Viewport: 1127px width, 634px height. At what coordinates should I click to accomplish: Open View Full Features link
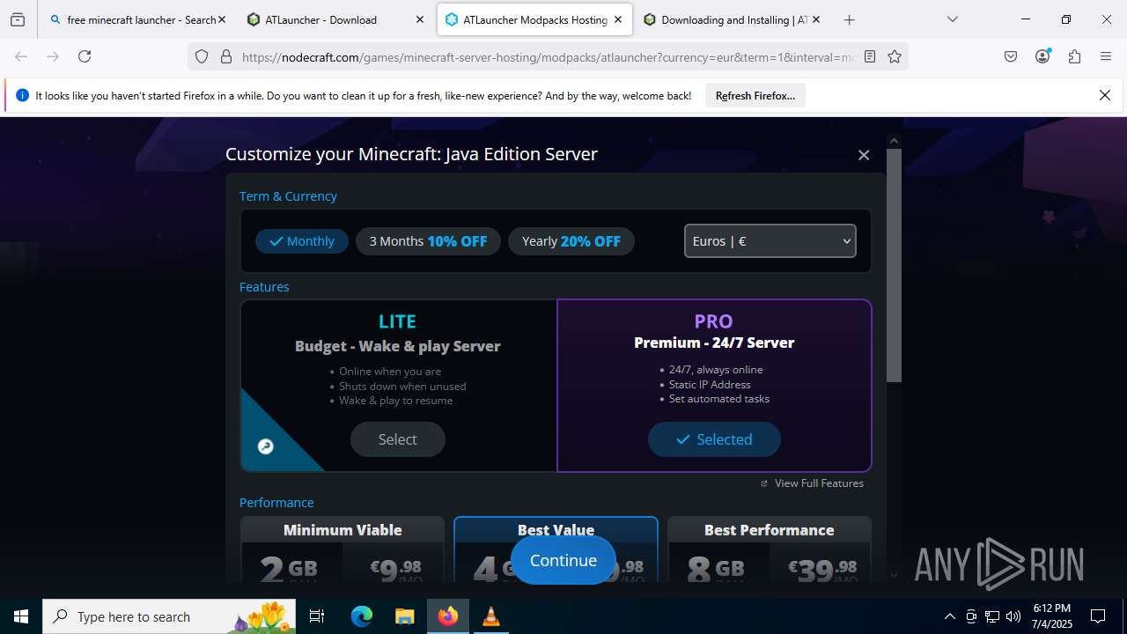[813, 483]
